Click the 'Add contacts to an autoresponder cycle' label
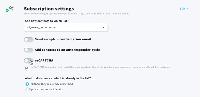The image size is (200, 97). (67, 50)
